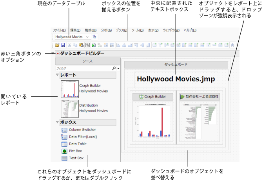This screenshot has height=184, width=263.
Task: Open the 分析(A) menu
Action: click(106, 30)
